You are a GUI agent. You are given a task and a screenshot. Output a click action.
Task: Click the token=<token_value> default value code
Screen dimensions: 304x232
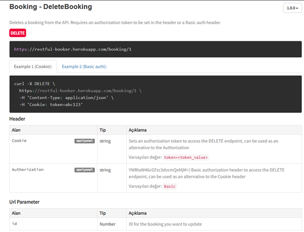[186, 157]
